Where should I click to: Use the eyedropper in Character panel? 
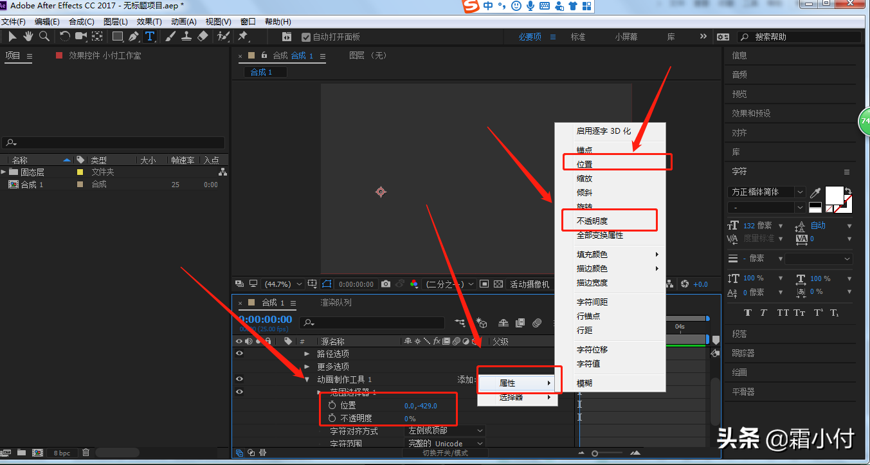(x=815, y=192)
